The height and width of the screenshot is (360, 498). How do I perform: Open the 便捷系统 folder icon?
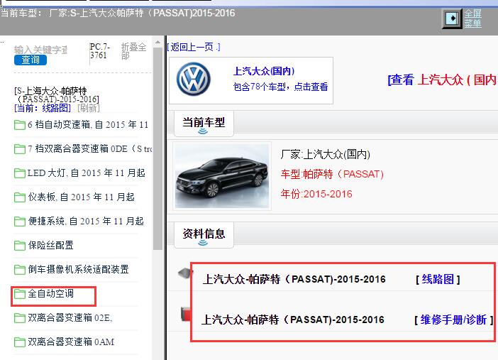(20, 222)
